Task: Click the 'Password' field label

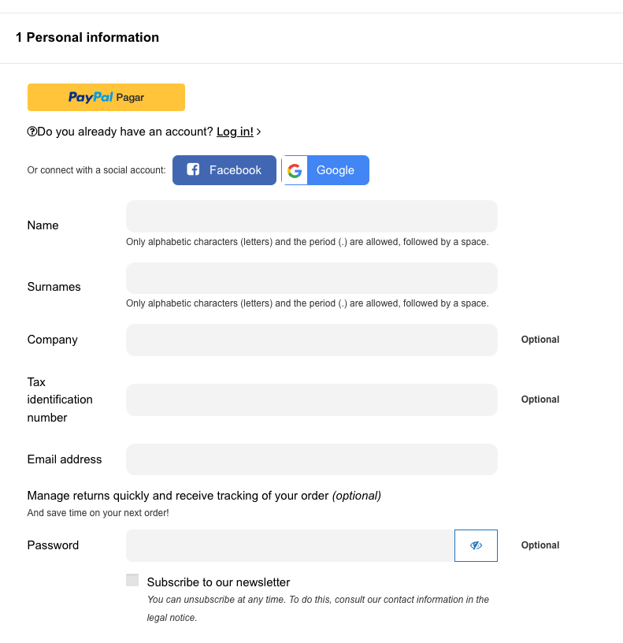Action: (x=53, y=545)
